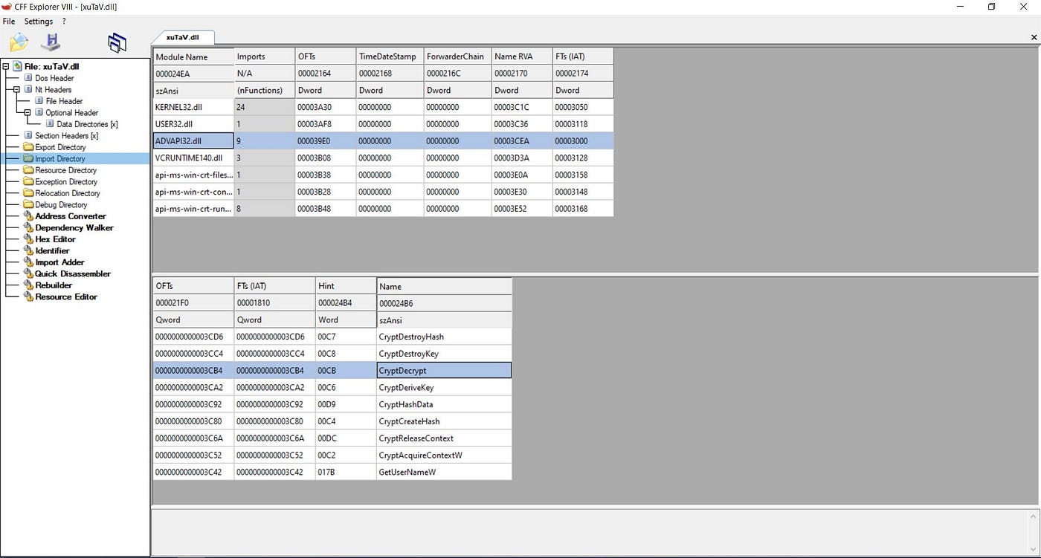Open the ? help menu
1041x558 pixels.
pyautogui.click(x=65, y=22)
